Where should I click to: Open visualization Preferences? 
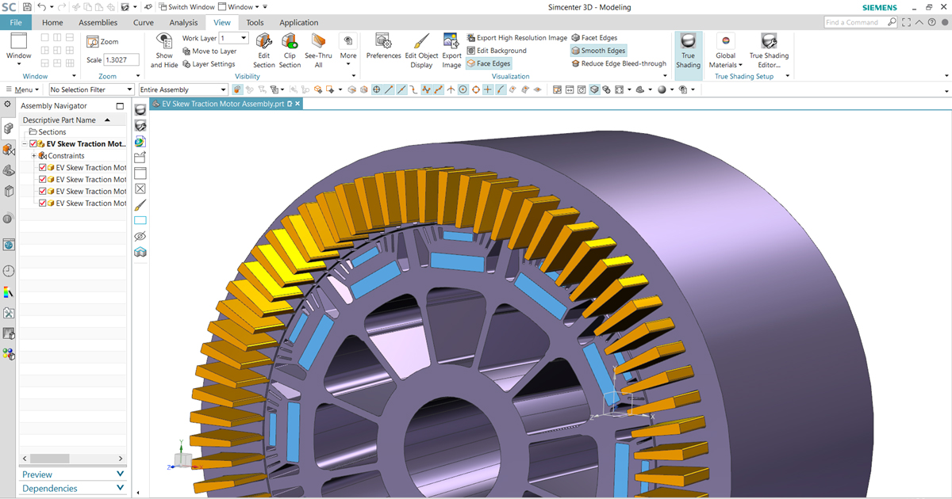click(x=383, y=42)
